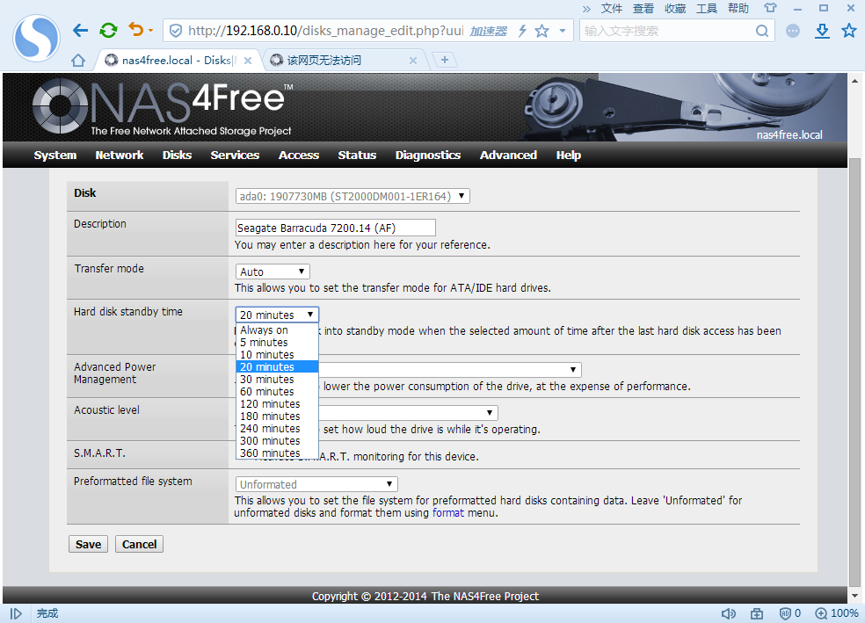Open Advanced Power Management dropdown

pyautogui.click(x=450, y=369)
